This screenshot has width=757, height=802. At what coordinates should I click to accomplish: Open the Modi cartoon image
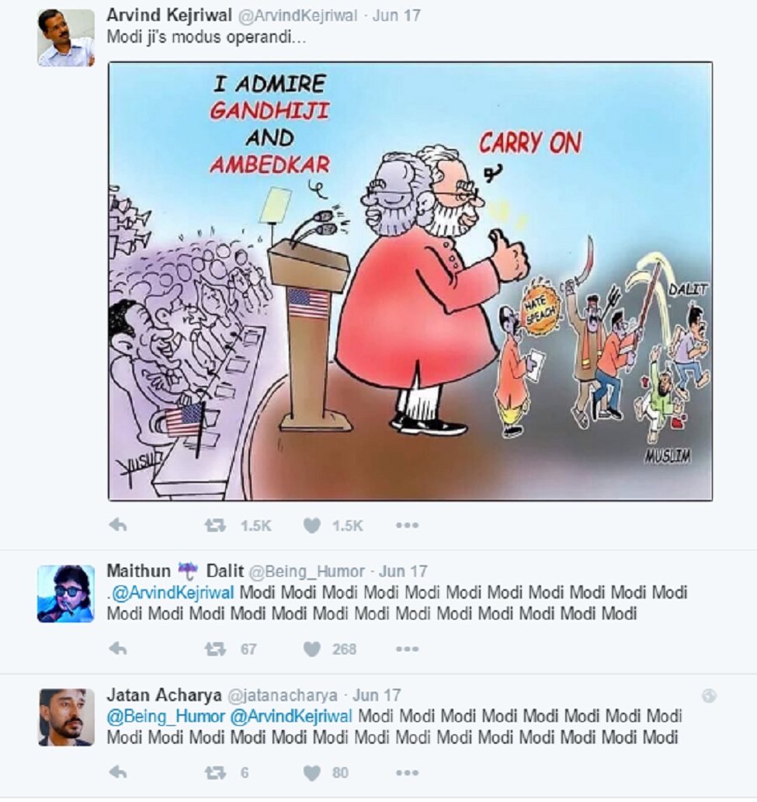[x=410, y=281]
